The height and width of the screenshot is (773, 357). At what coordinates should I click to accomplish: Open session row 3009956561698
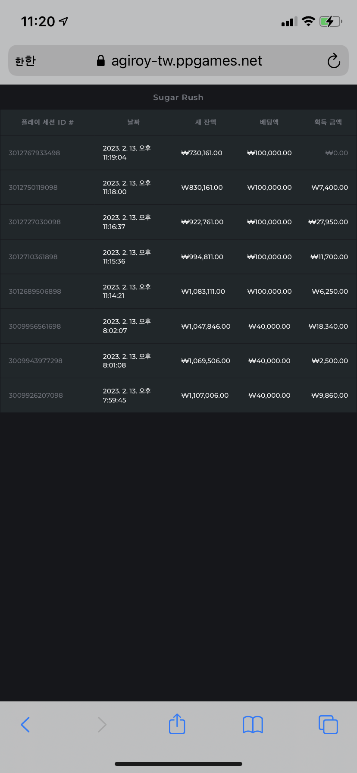pyautogui.click(x=178, y=326)
